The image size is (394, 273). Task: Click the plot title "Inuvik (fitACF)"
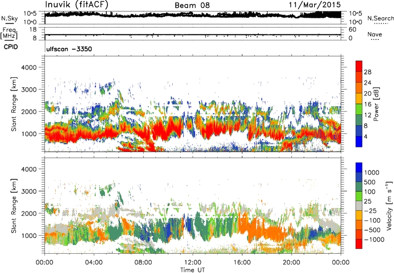(76, 4)
